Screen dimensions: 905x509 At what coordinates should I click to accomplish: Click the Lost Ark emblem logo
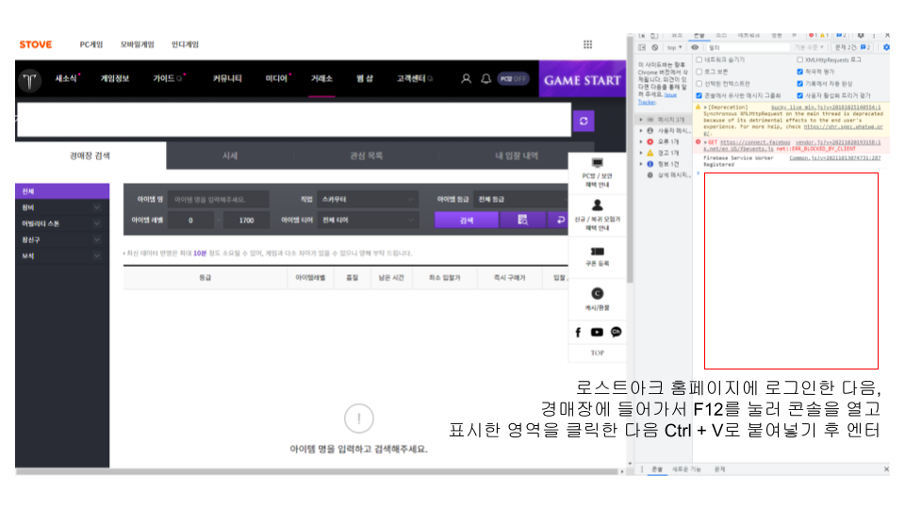[x=29, y=80]
